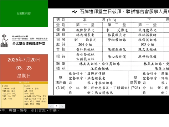Go to previous page with left arrow

tap(51, 106)
